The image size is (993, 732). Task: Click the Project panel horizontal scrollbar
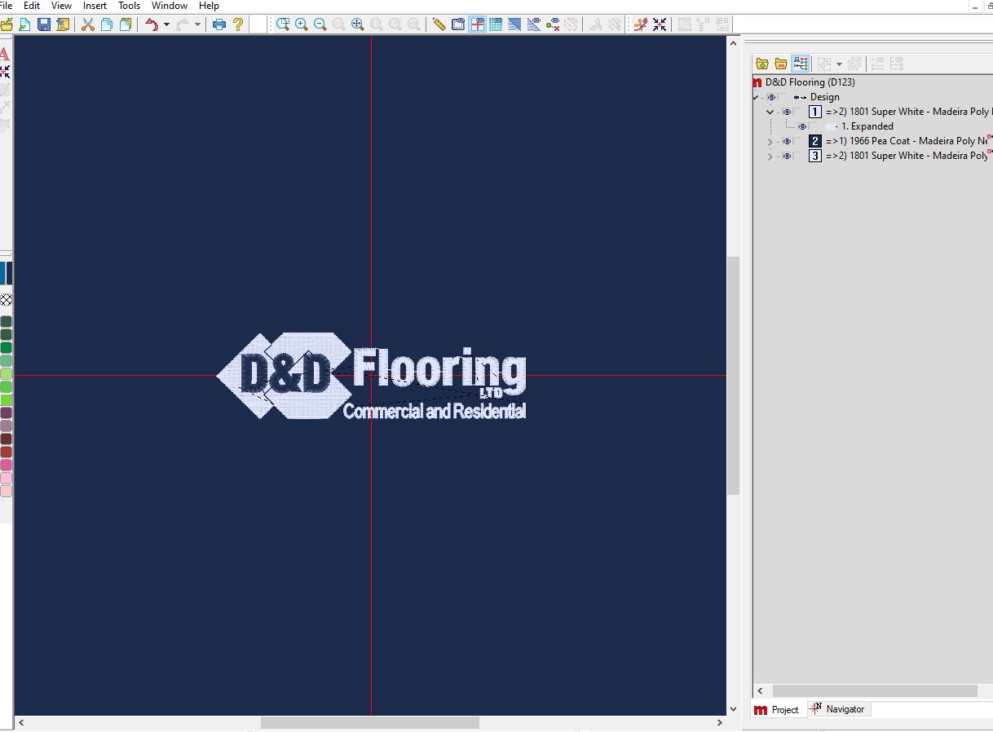click(x=874, y=690)
